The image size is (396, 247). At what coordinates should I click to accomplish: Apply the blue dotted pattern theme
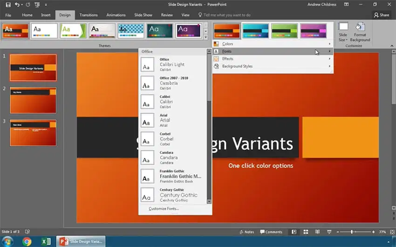point(131,31)
